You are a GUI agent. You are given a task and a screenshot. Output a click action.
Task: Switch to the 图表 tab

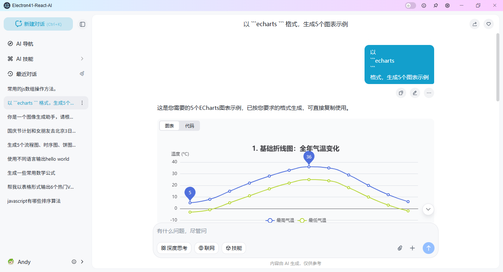pos(169,126)
